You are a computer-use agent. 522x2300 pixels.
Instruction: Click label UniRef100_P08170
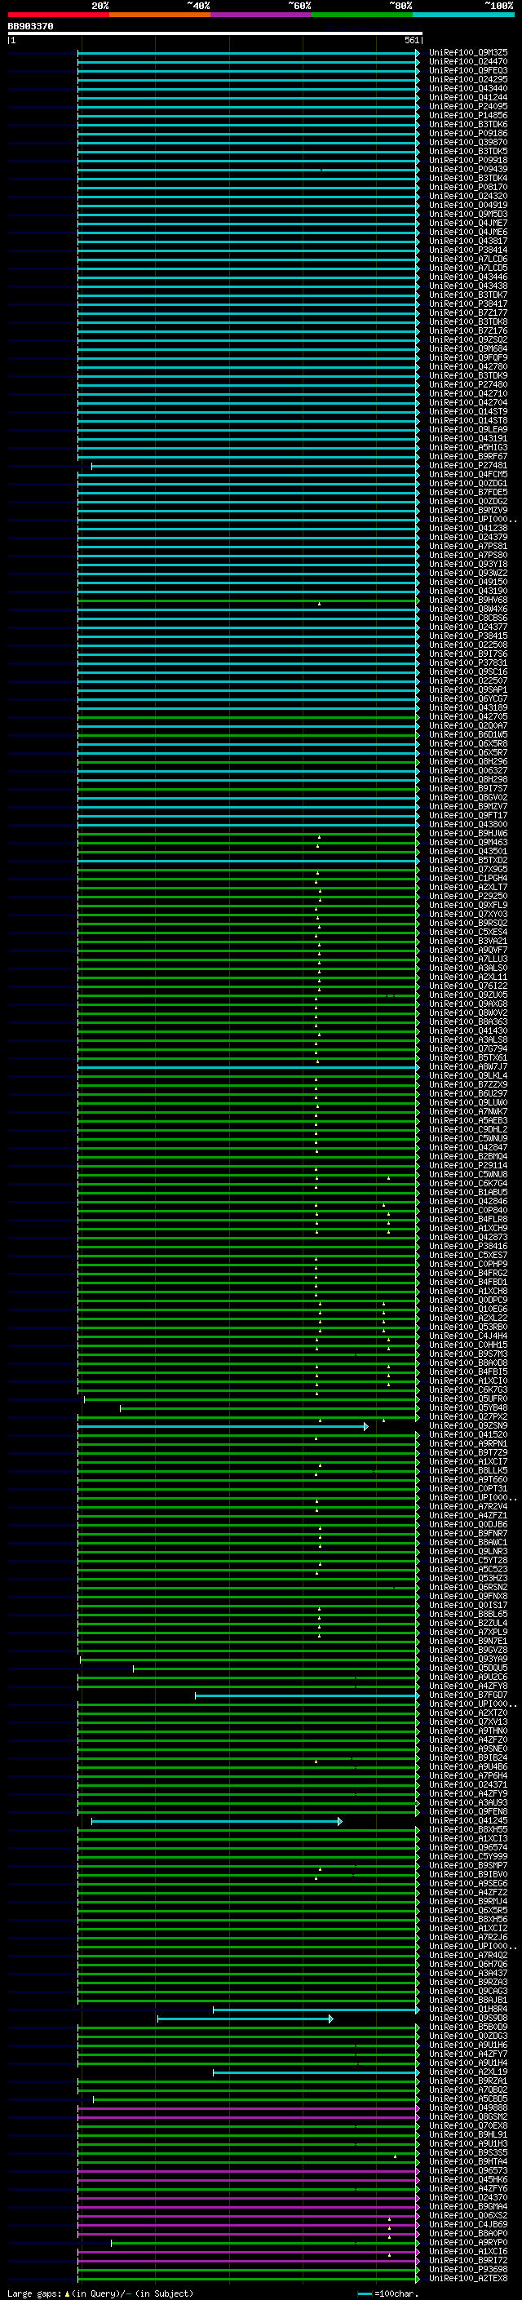(x=468, y=187)
